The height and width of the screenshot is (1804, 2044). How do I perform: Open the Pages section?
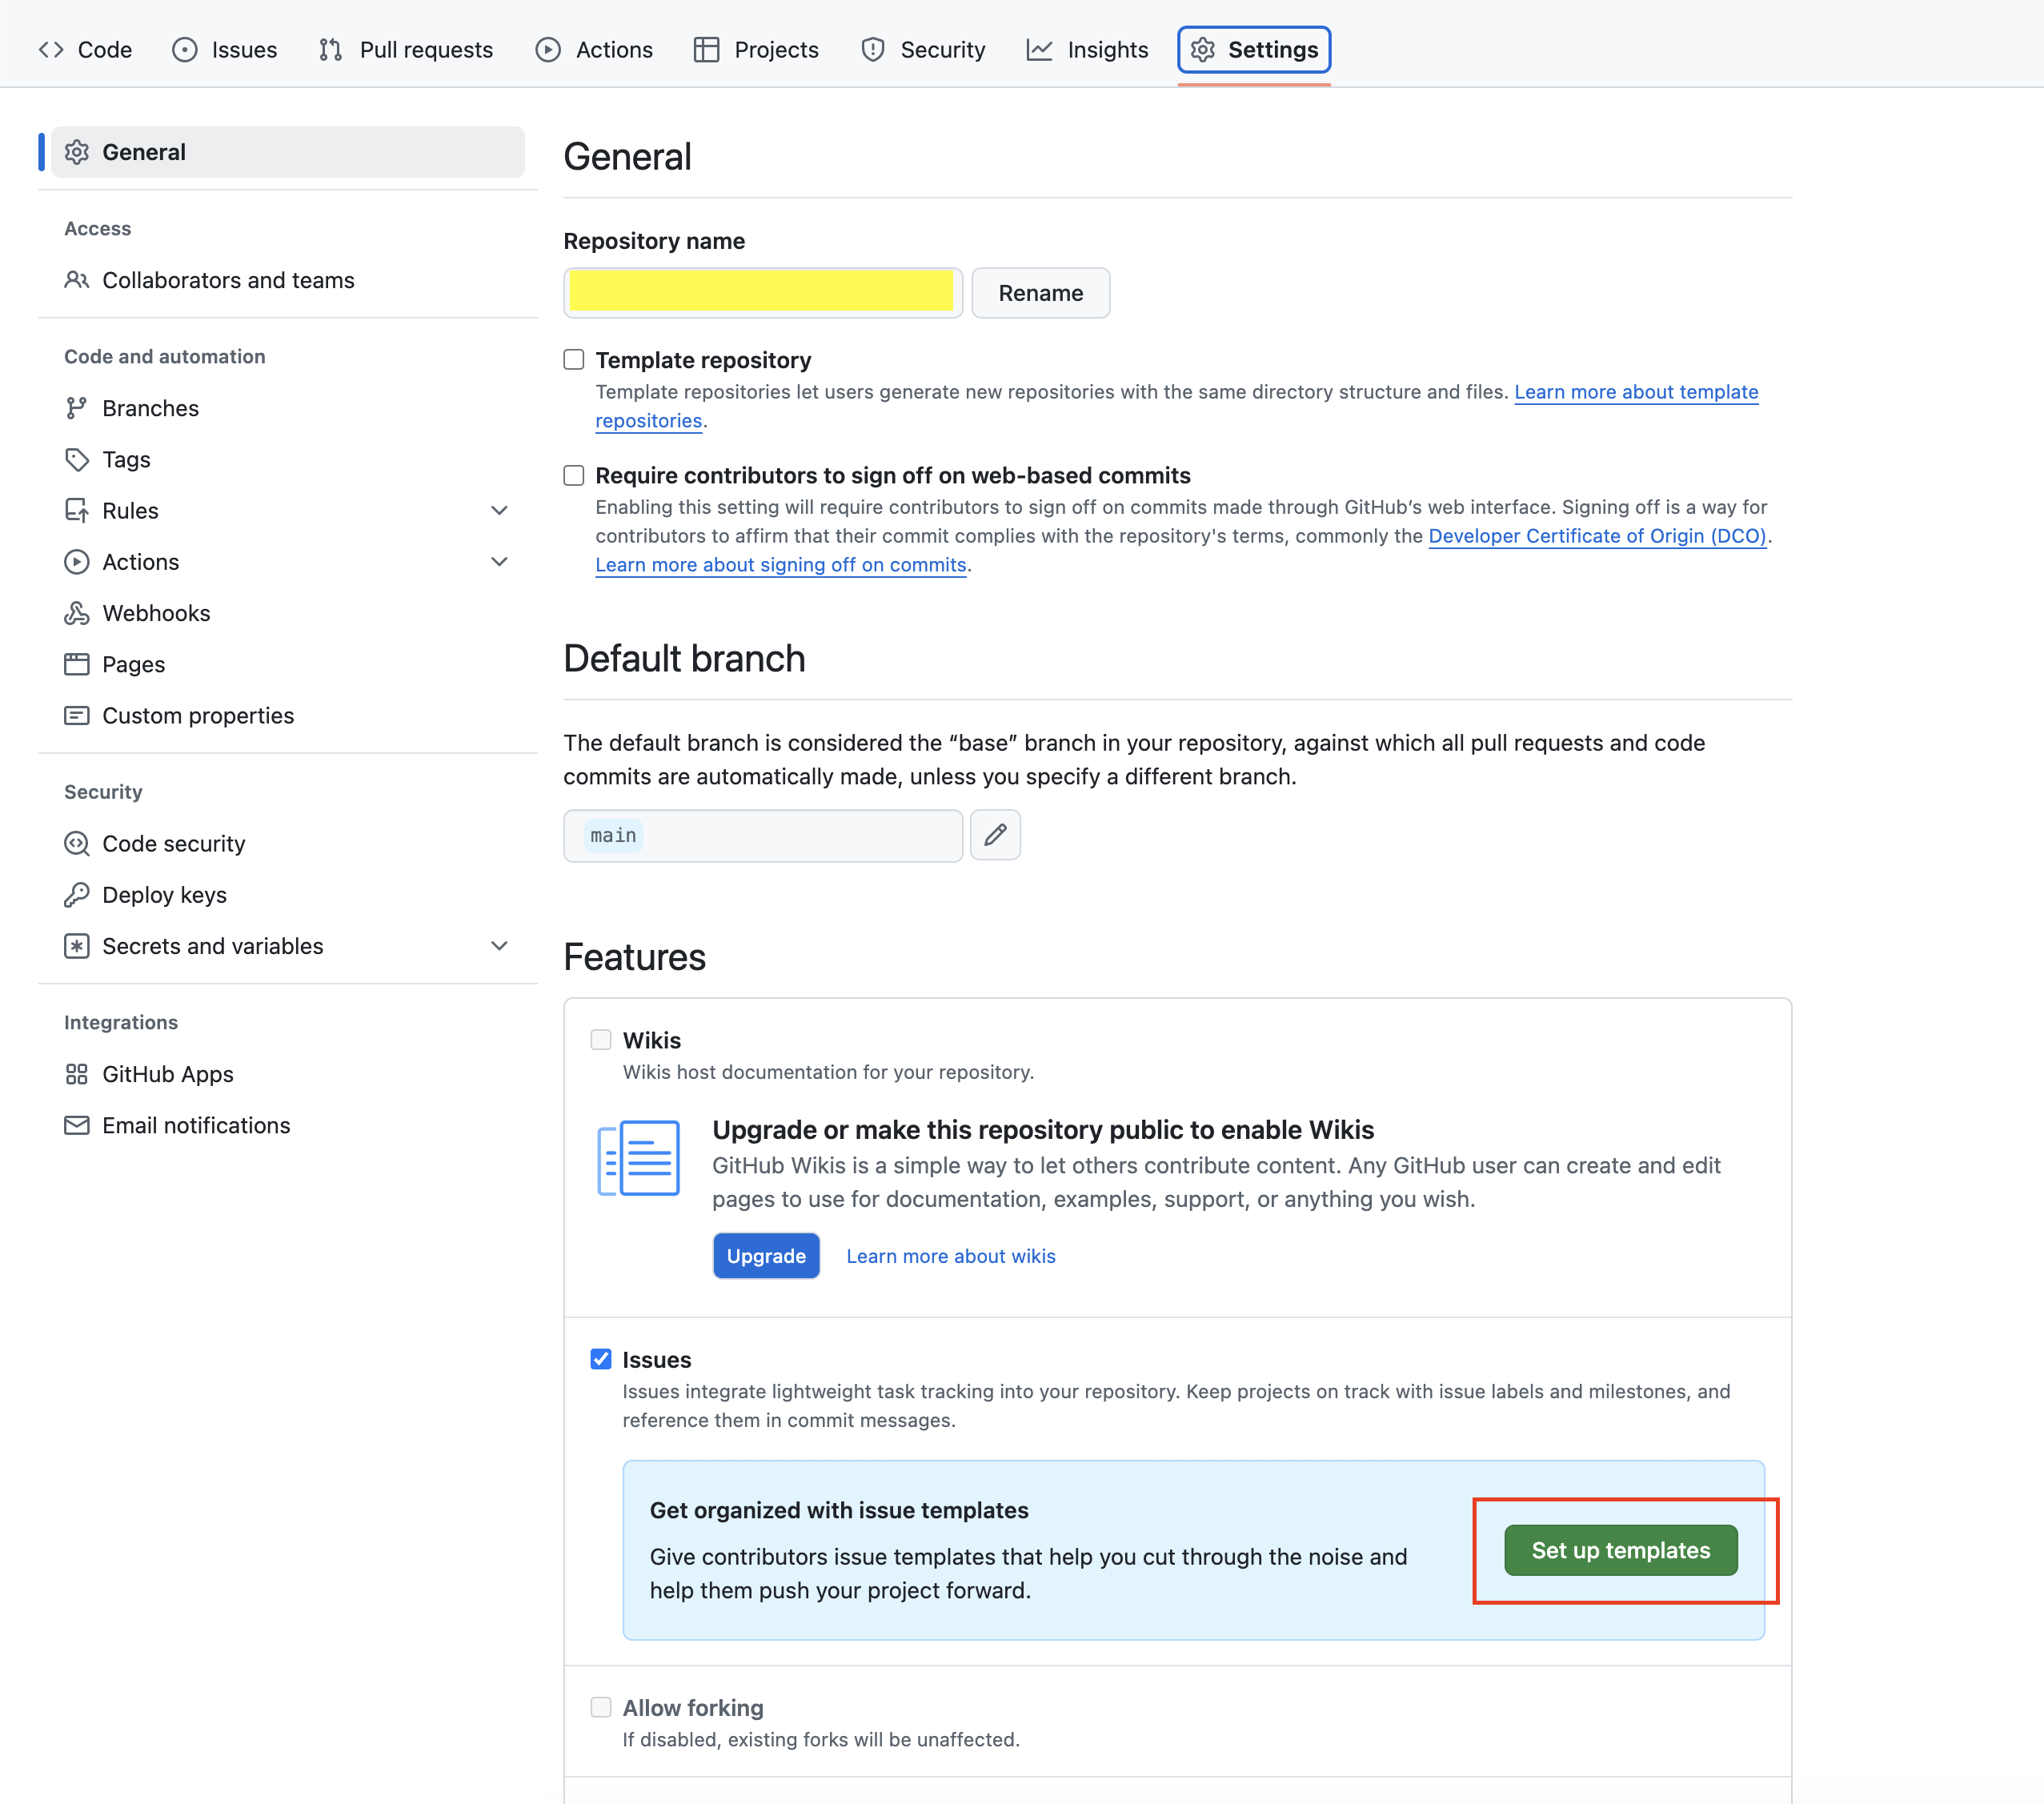tap(133, 664)
